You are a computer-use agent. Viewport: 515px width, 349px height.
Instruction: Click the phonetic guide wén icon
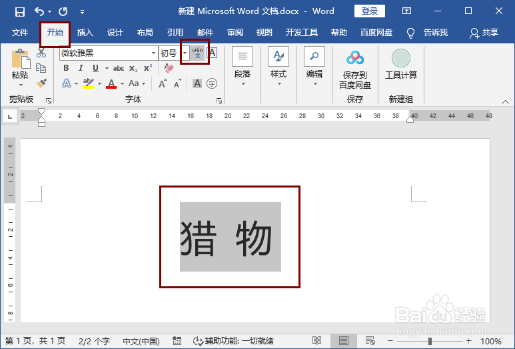(197, 53)
